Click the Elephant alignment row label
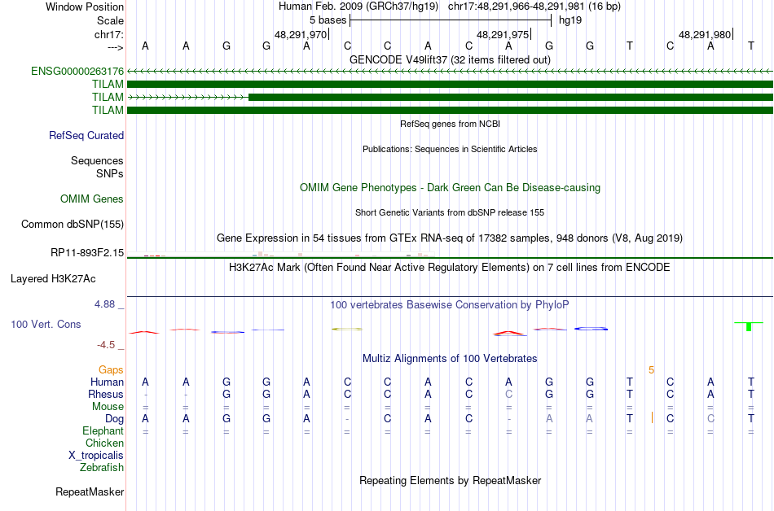This screenshot has width=774, height=511. (x=103, y=431)
